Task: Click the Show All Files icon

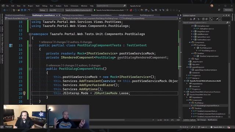Action: point(206,19)
